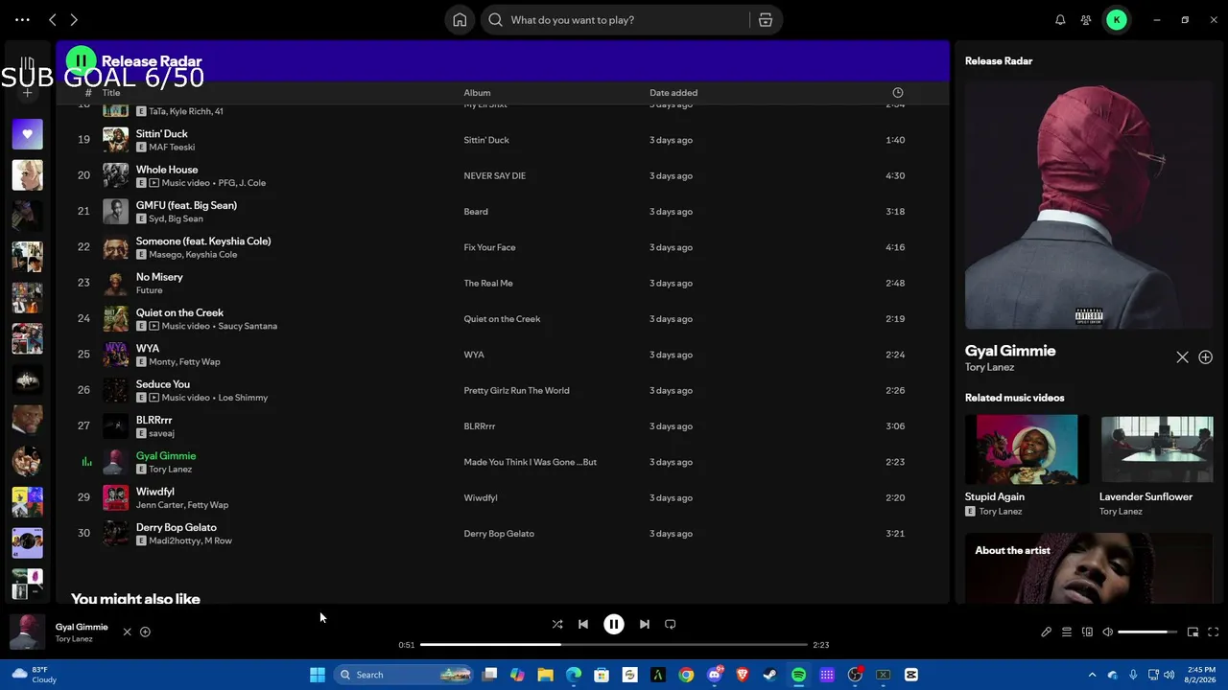Screen dimensions: 1228x690
Task: Seek within the song progress bar
Action: pyautogui.click(x=614, y=645)
